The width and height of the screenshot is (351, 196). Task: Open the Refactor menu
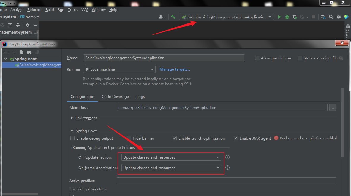(x=34, y=9)
